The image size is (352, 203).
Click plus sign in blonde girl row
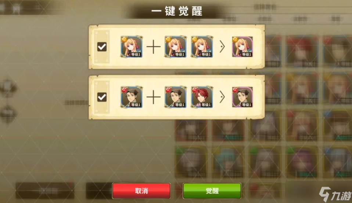click(154, 47)
